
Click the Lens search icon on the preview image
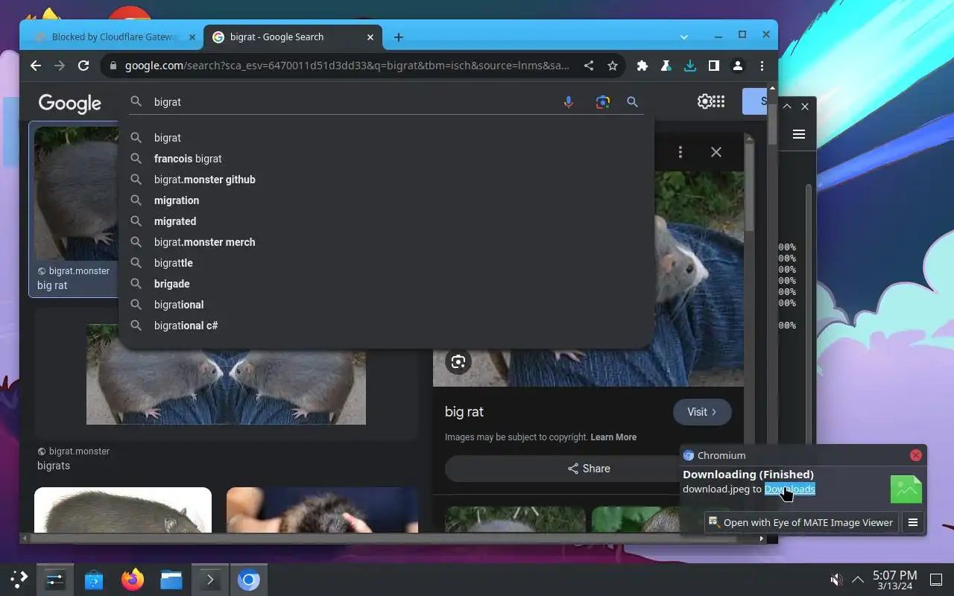pos(458,362)
